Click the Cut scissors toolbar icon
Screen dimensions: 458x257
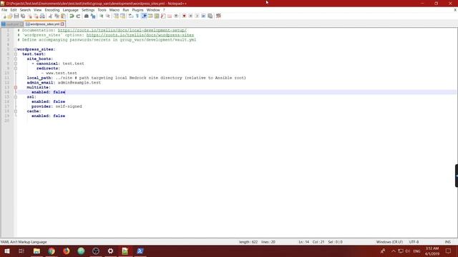coord(50,16)
